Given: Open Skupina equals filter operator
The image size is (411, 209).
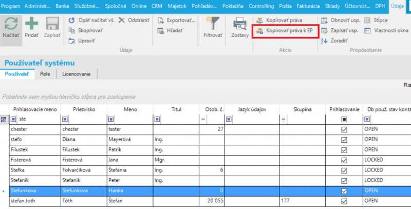Looking at the screenshot, I should click(x=284, y=120).
